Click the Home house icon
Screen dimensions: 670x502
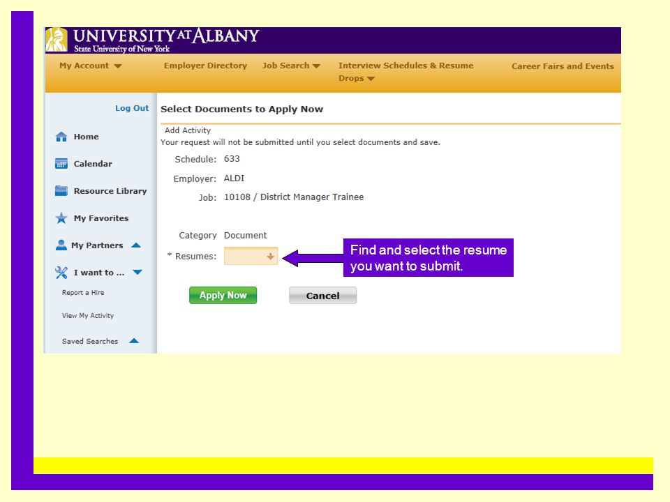(x=61, y=137)
